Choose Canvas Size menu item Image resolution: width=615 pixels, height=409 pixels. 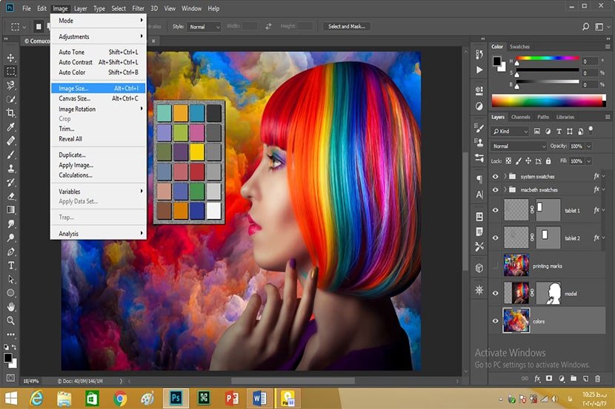(99, 98)
